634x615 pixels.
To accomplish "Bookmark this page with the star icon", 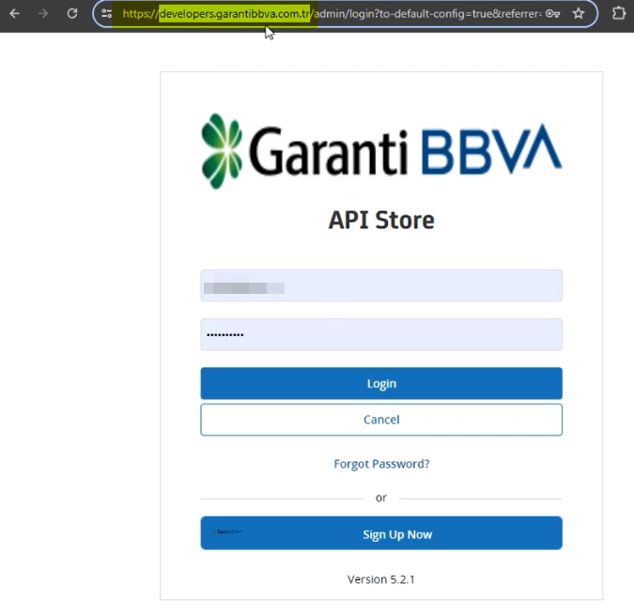I will tap(579, 14).
